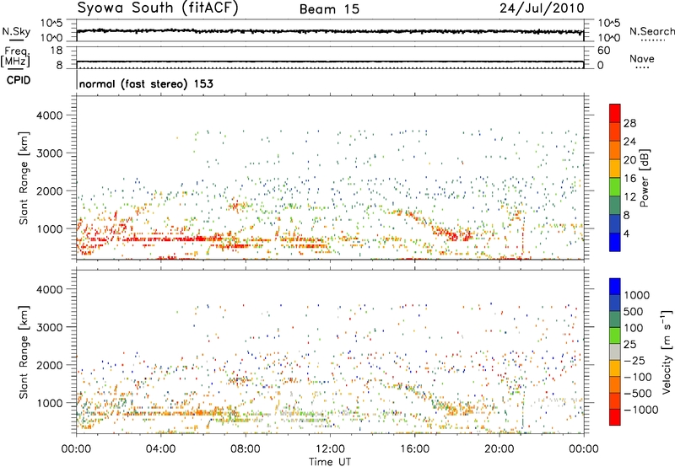Click the '08:00' time axis tick label
The image size is (675, 467).
(x=246, y=449)
